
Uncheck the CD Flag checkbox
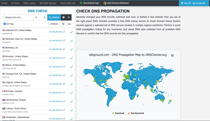tap(5, 24)
